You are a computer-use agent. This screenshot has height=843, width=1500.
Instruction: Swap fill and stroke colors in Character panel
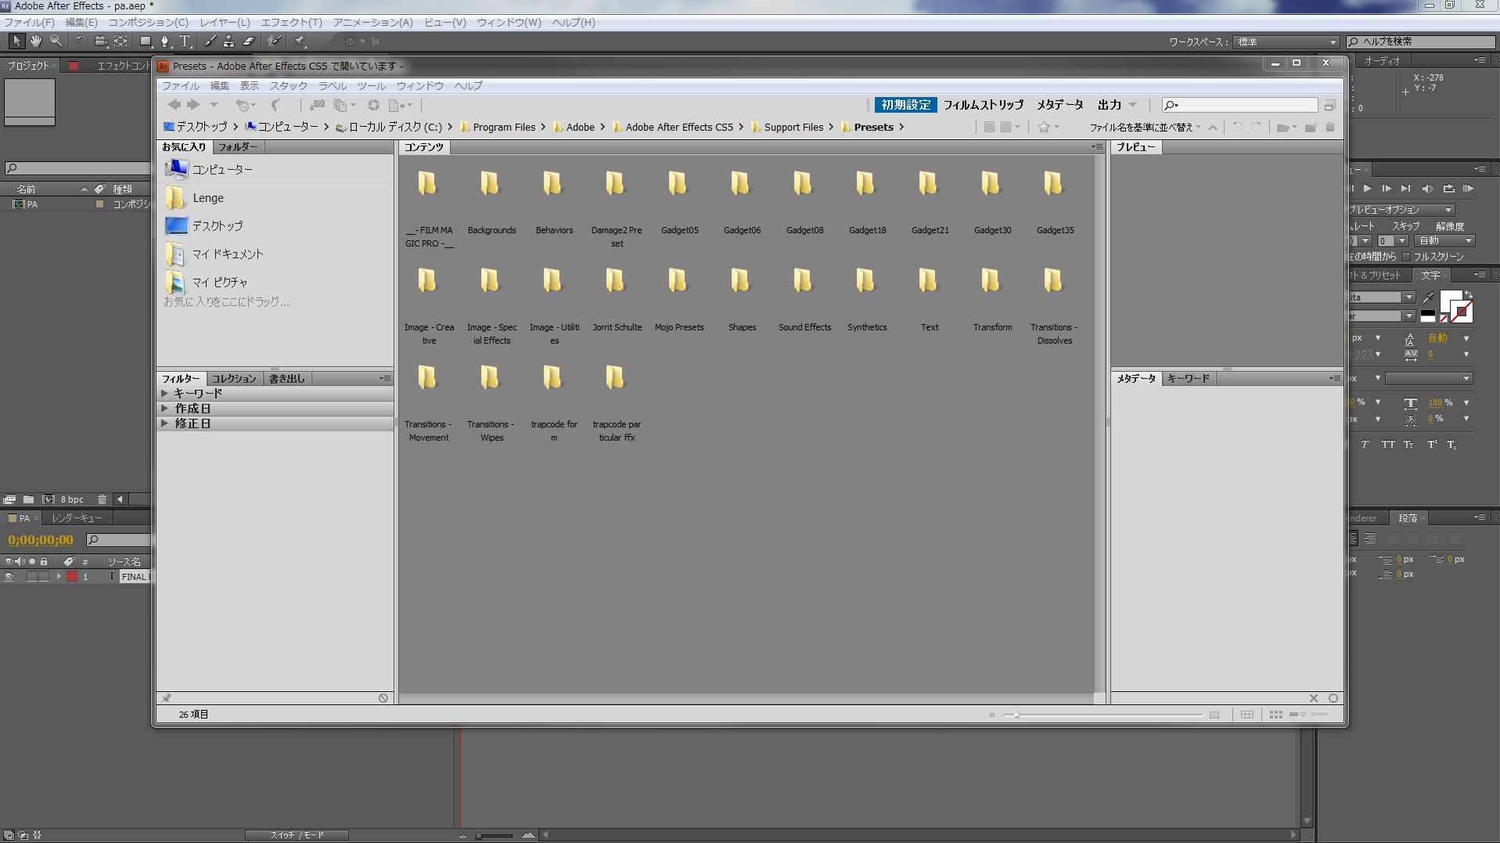[1469, 294]
